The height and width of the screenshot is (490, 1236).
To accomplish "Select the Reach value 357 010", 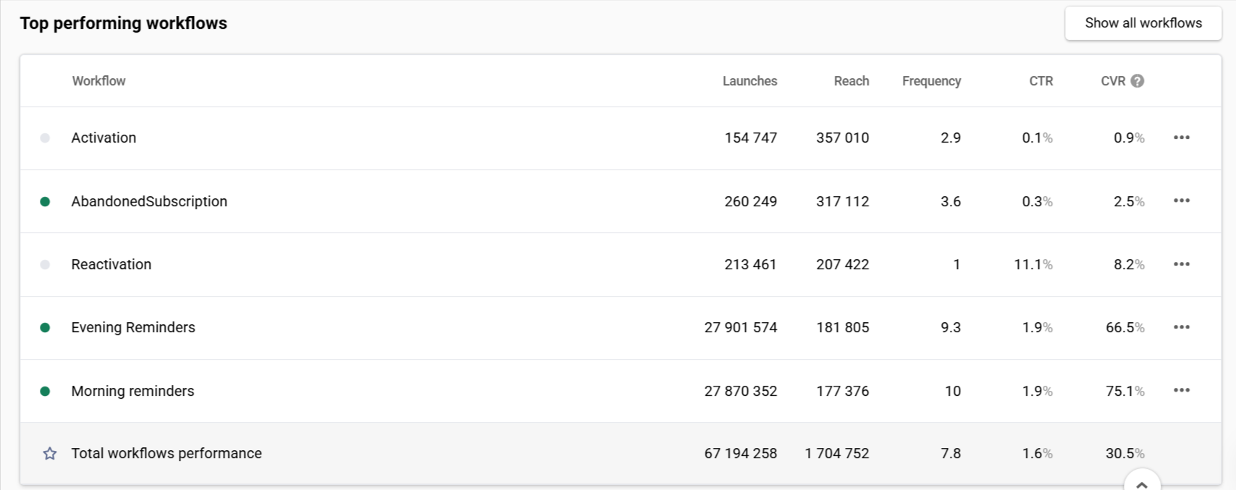I will (x=842, y=138).
